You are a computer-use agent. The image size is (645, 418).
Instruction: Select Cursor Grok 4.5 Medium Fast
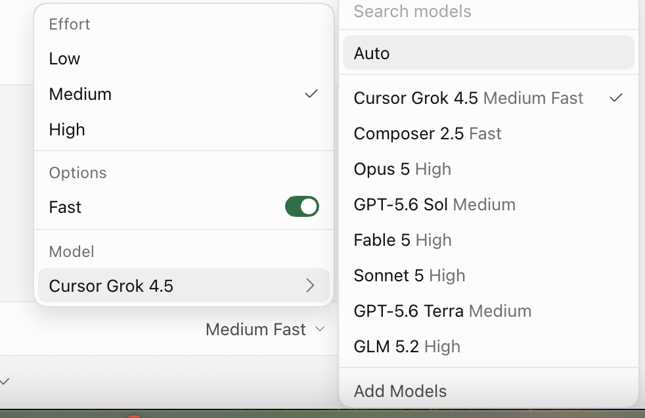pyautogui.click(x=488, y=98)
